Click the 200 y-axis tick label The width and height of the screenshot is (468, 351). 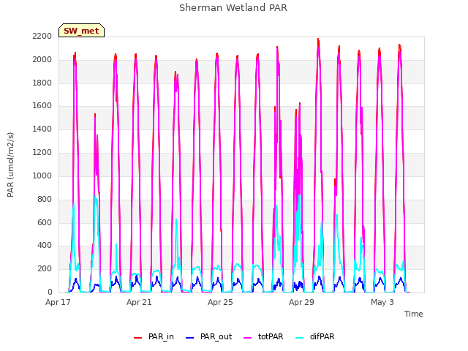coord(45,269)
